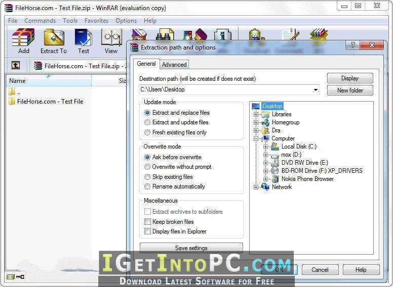This screenshot has width=393, height=287.
Task: Click the Comment toolbar icon
Action: [291, 34]
